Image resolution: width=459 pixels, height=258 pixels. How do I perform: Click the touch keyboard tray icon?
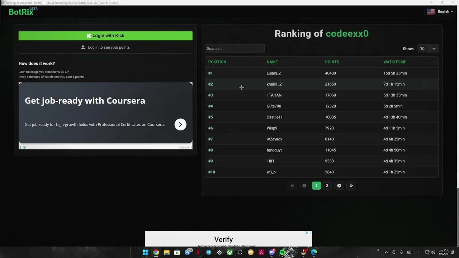pos(409,252)
